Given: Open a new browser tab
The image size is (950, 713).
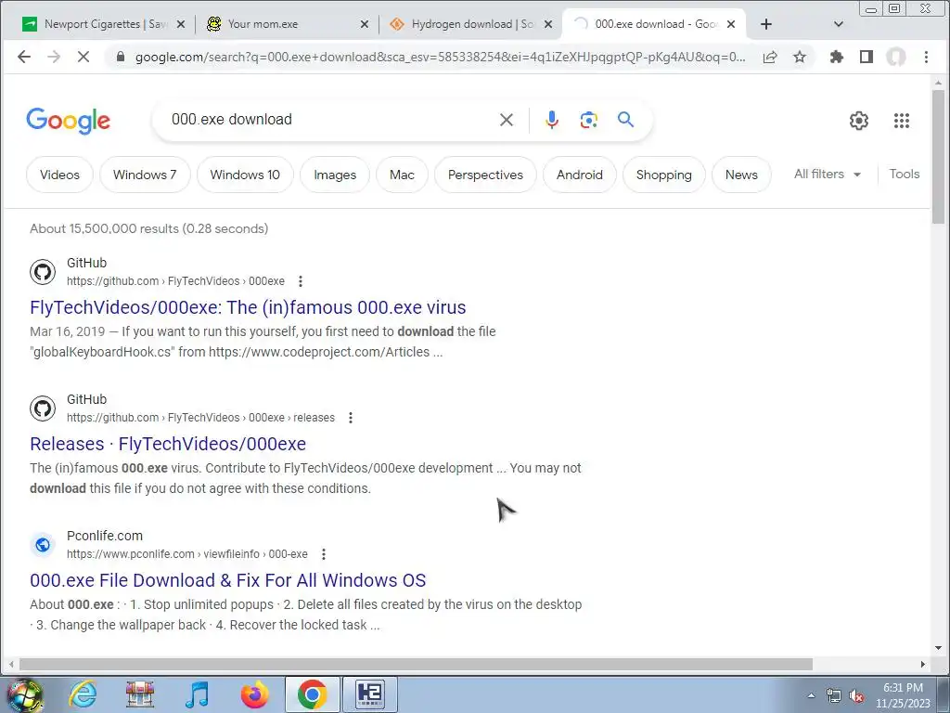Looking at the screenshot, I should point(765,24).
